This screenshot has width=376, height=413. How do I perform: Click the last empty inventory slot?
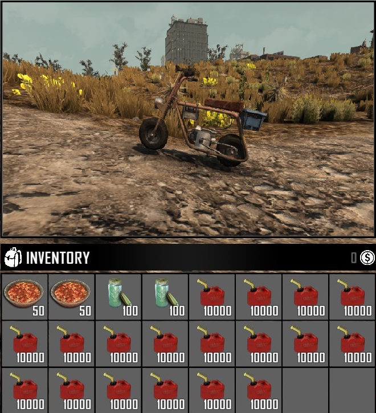[352, 390]
